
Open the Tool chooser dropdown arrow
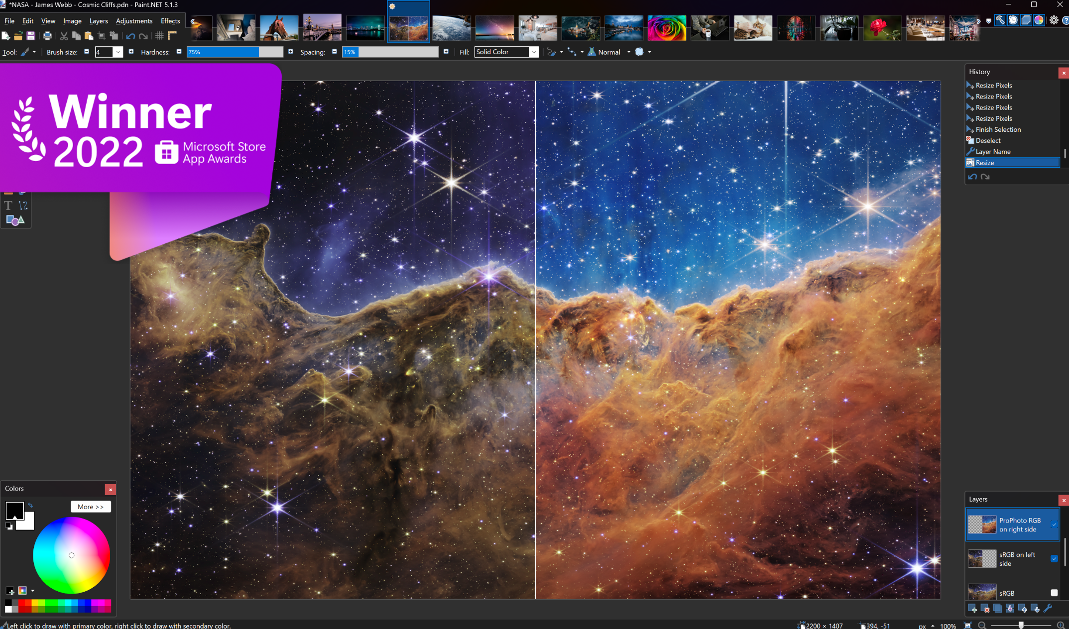[x=34, y=52]
